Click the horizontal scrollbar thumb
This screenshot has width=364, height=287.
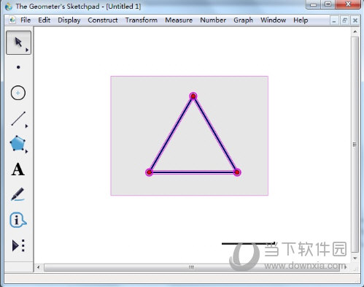click(x=192, y=267)
